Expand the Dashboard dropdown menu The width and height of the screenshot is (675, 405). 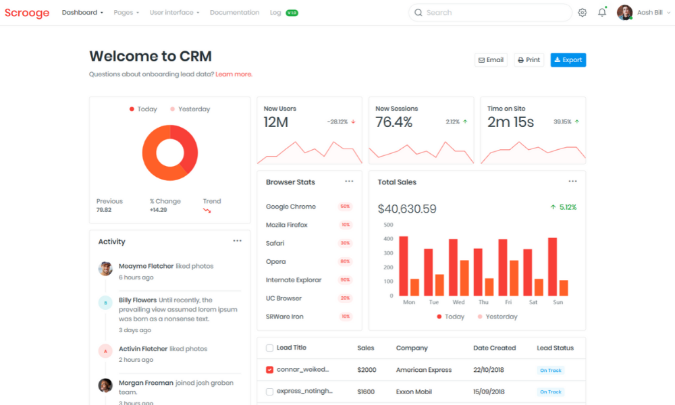tap(82, 13)
